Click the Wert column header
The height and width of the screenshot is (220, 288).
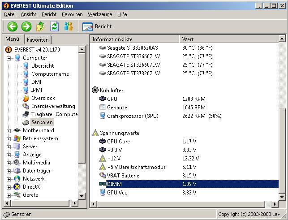tap(229, 39)
